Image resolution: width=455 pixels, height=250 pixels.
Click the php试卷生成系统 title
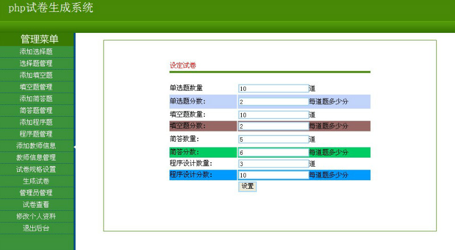[x=51, y=8]
